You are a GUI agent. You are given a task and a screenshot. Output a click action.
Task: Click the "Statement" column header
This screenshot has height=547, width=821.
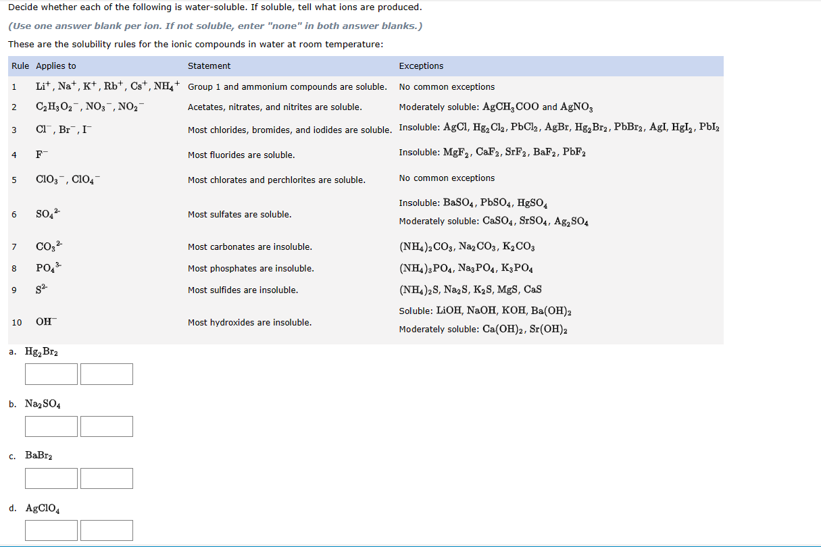click(209, 66)
